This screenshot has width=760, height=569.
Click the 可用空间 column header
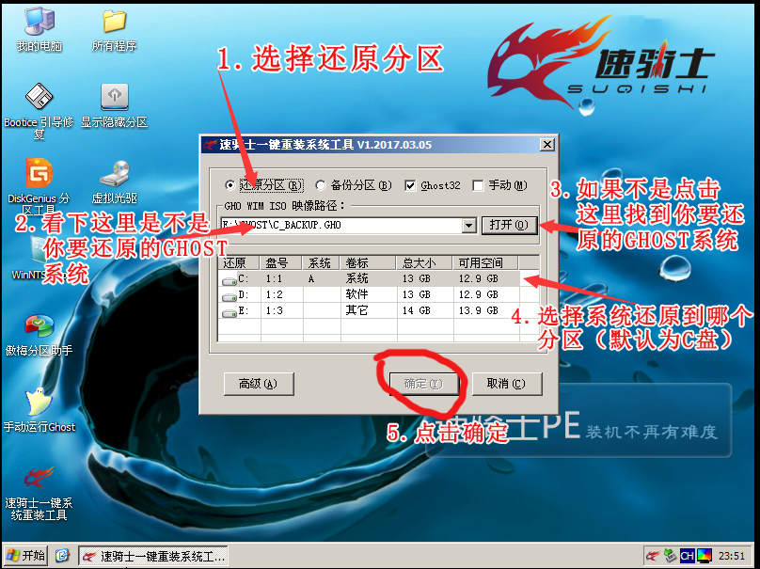tap(485, 262)
